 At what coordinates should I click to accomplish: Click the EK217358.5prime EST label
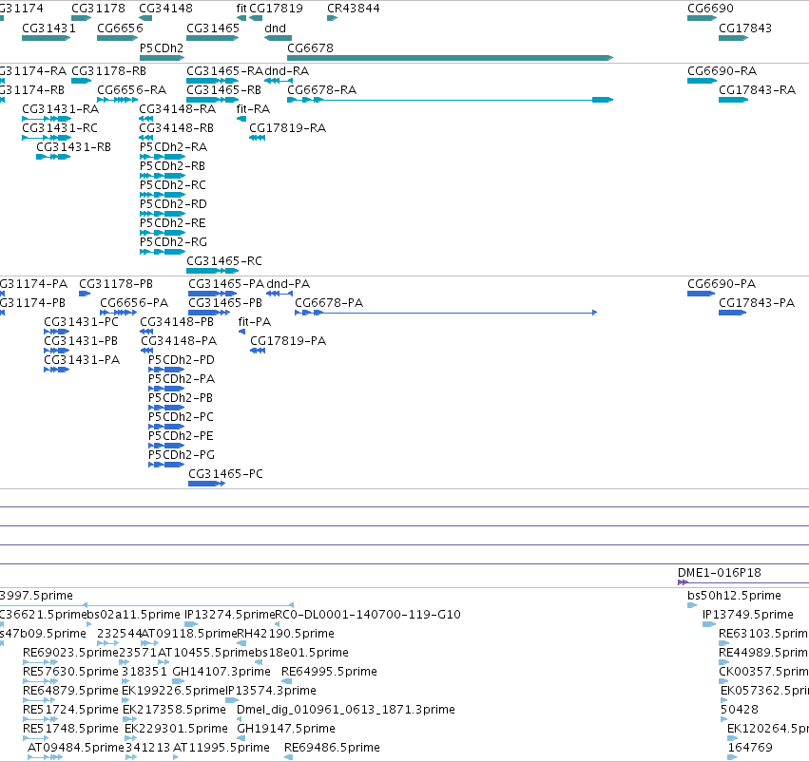pos(174,710)
